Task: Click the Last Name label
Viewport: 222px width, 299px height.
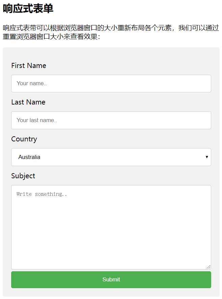Action: [28, 102]
